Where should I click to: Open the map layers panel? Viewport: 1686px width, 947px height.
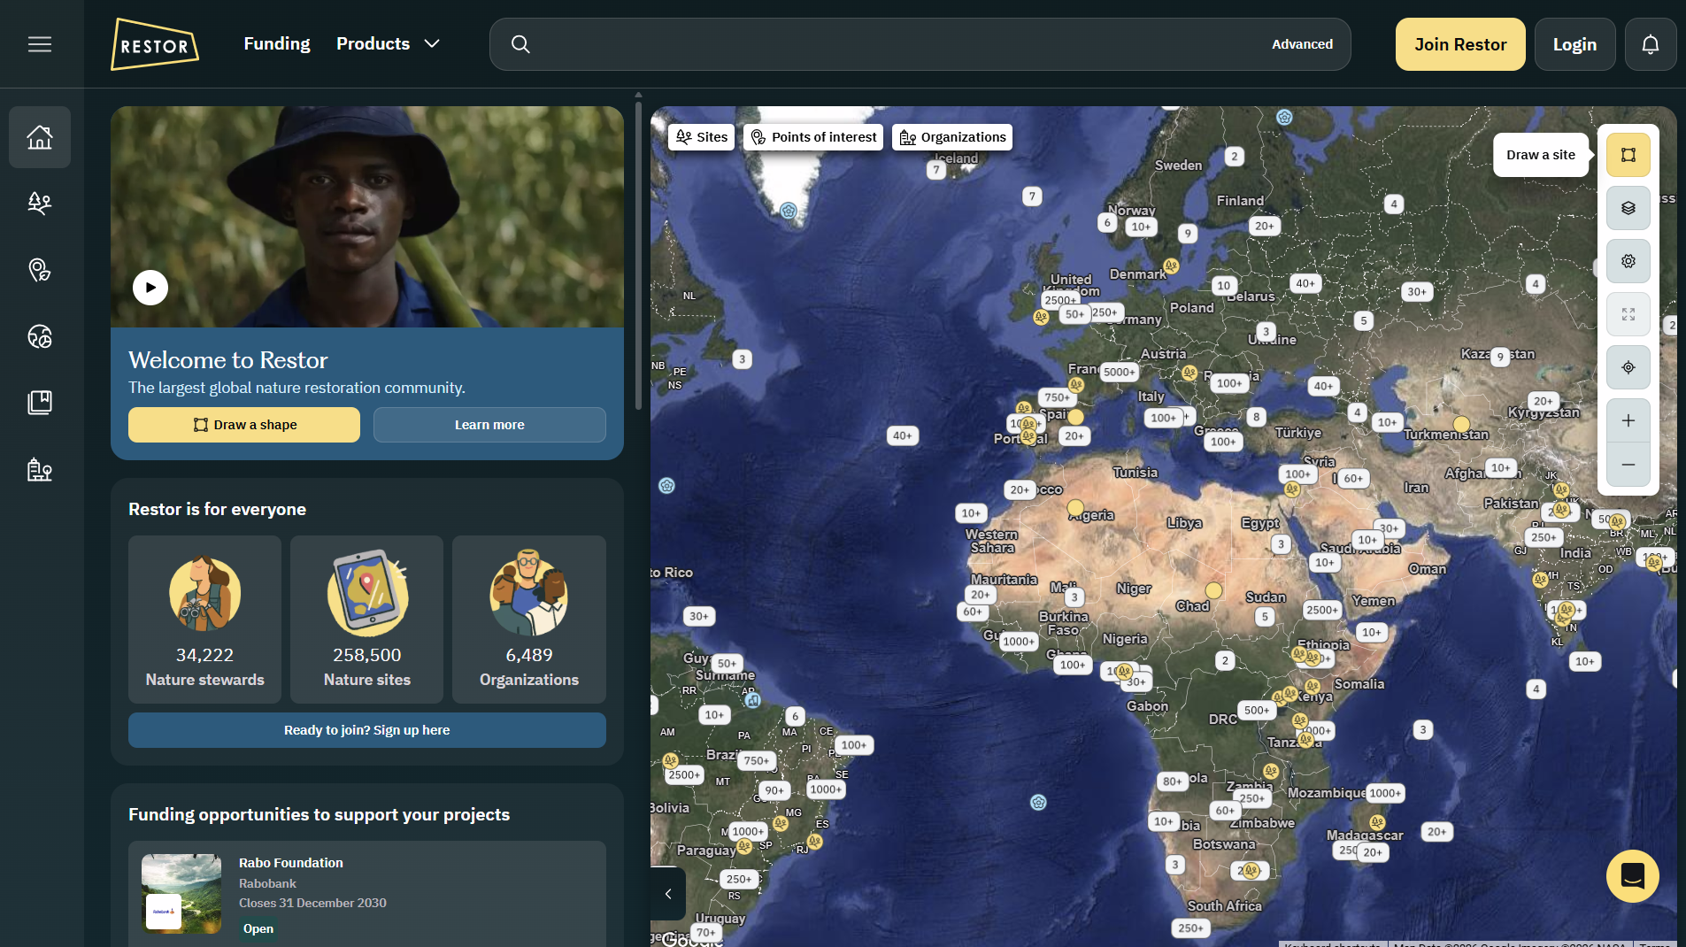pyautogui.click(x=1628, y=208)
